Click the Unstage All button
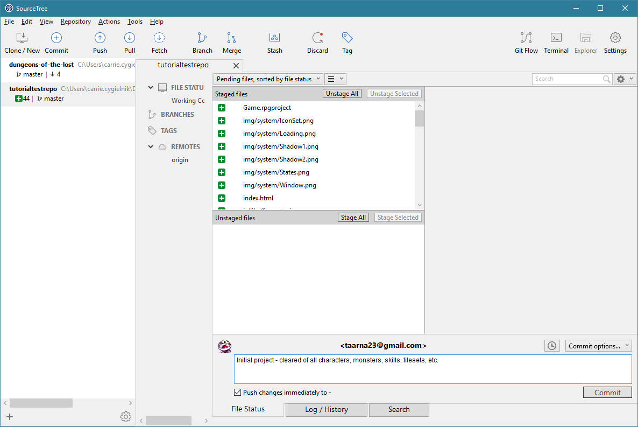Screen dimensions: 638x427 tap(342, 94)
